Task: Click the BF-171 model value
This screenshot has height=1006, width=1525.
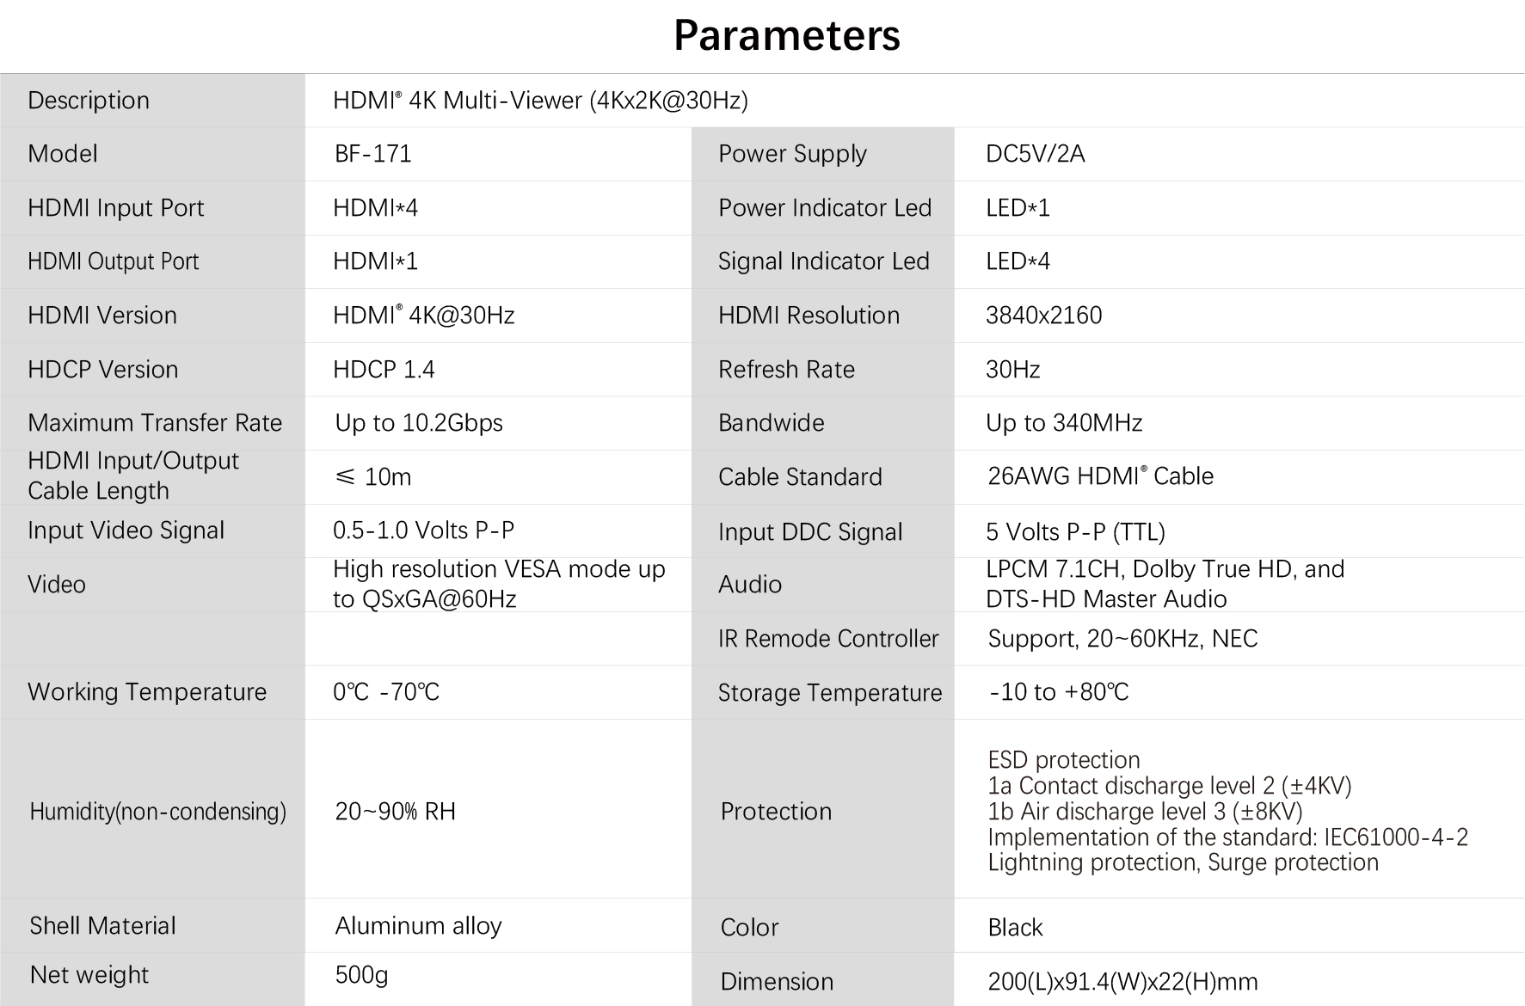Action: [x=373, y=154]
